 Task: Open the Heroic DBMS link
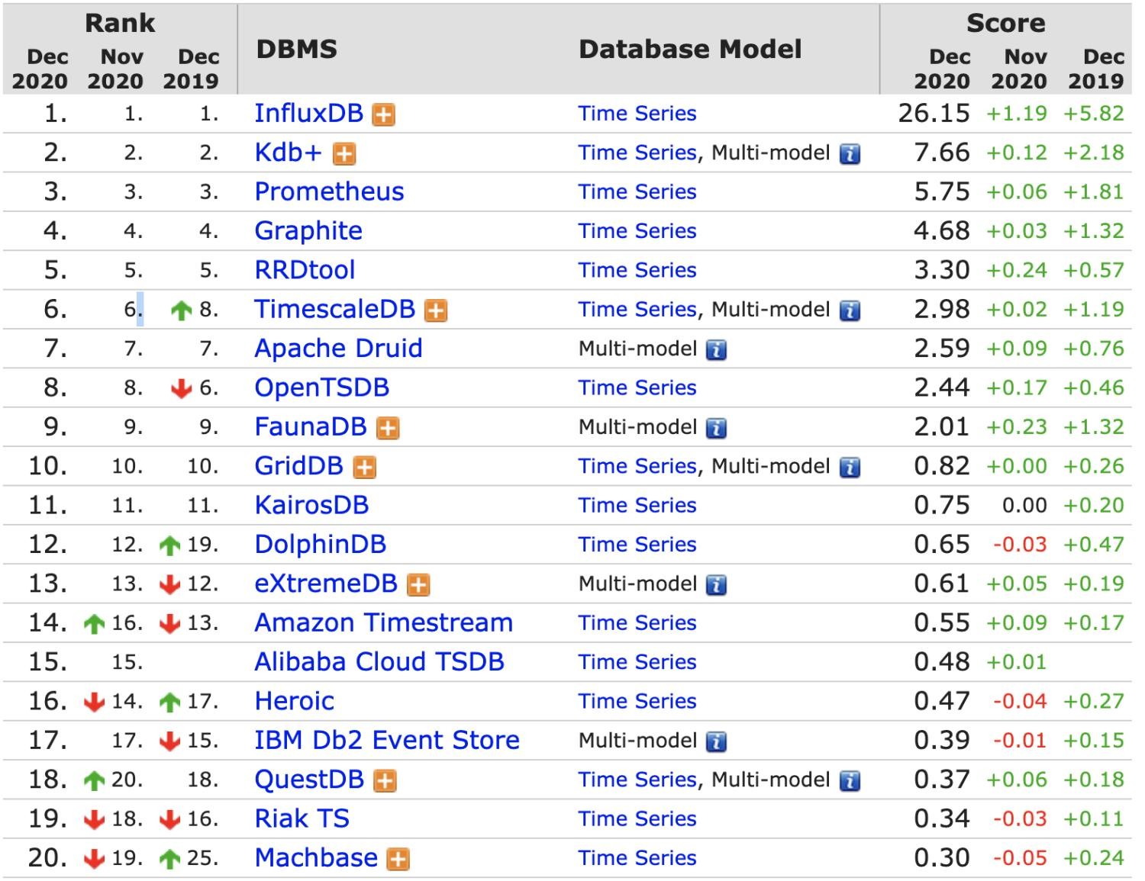click(x=294, y=701)
